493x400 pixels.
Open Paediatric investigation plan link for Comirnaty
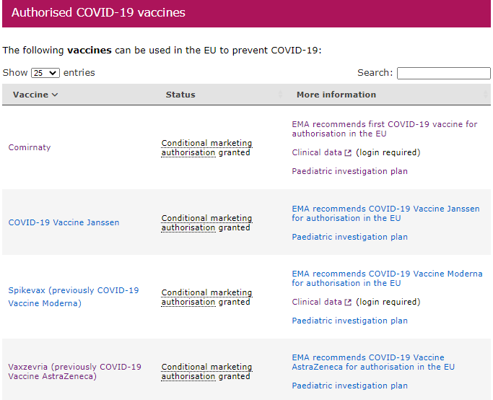pos(349,171)
